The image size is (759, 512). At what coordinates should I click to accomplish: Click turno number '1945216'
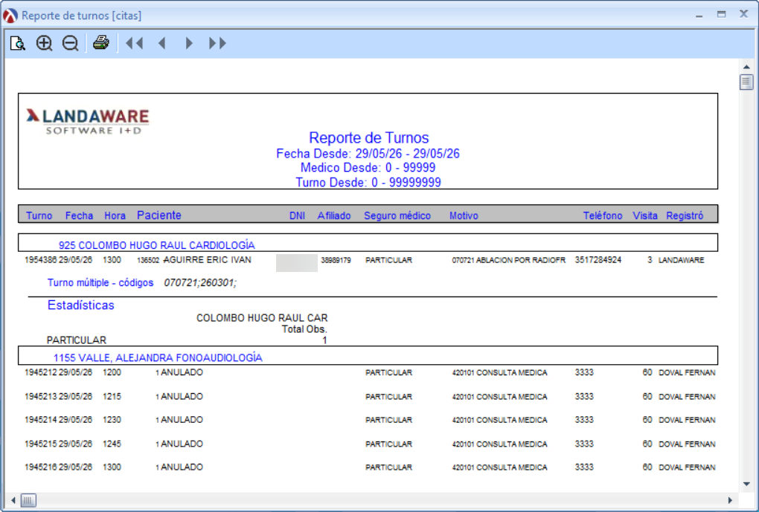click(x=41, y=467)
